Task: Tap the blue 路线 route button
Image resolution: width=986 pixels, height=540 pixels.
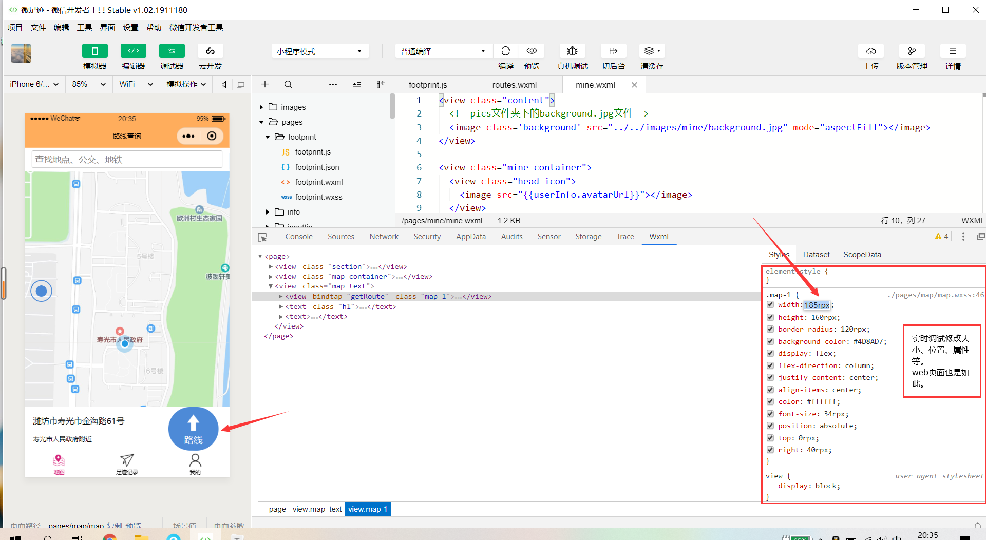Action: 193,429
